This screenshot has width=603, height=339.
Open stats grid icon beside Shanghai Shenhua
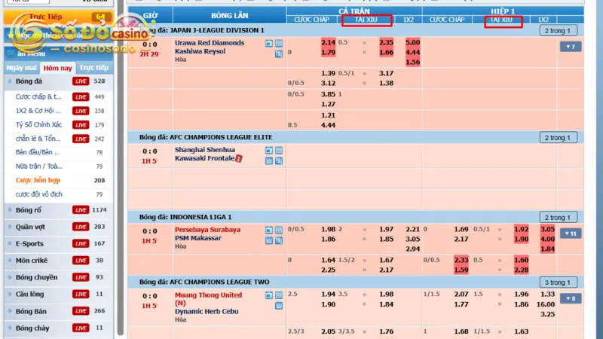279,151
